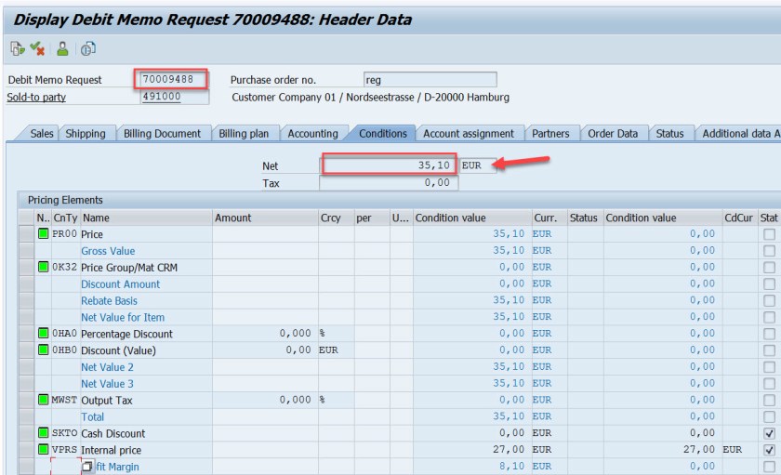Toggle Stat checkbox in Rebate Basis row
This screenshot has width=781, height=475.
click(x=769, y=300)
